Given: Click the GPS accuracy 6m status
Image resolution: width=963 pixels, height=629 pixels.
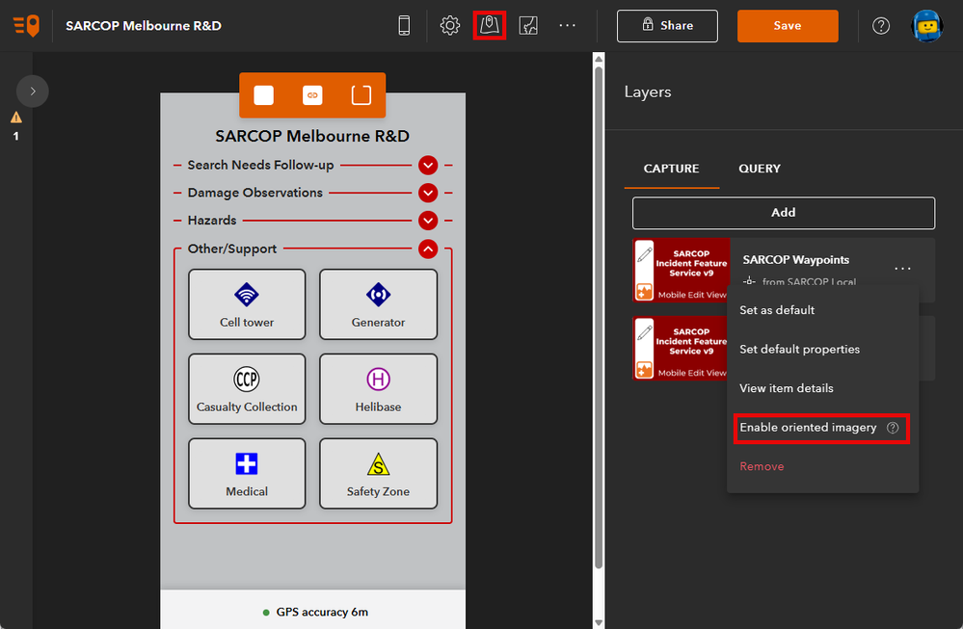Looking at the screenshot, I should pos(315,612).
